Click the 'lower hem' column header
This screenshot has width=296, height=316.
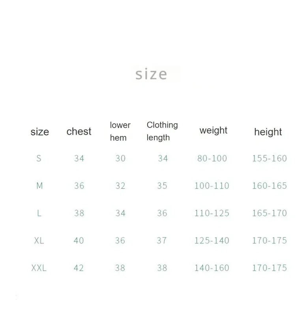click(x=120, y=132)
